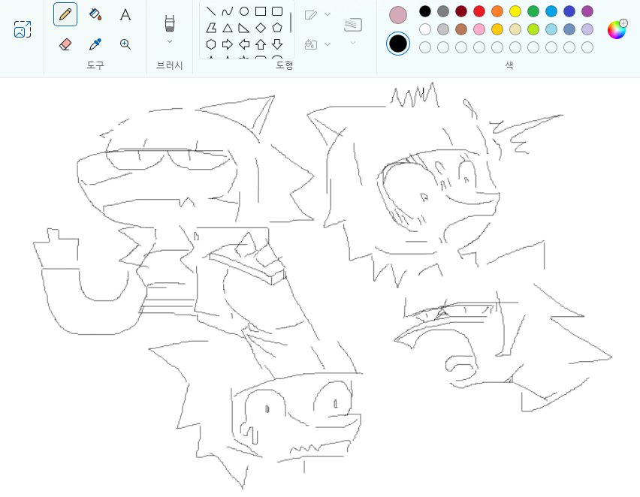Select the Down arrow shape
640x497 pixels.
click(277, 44)
